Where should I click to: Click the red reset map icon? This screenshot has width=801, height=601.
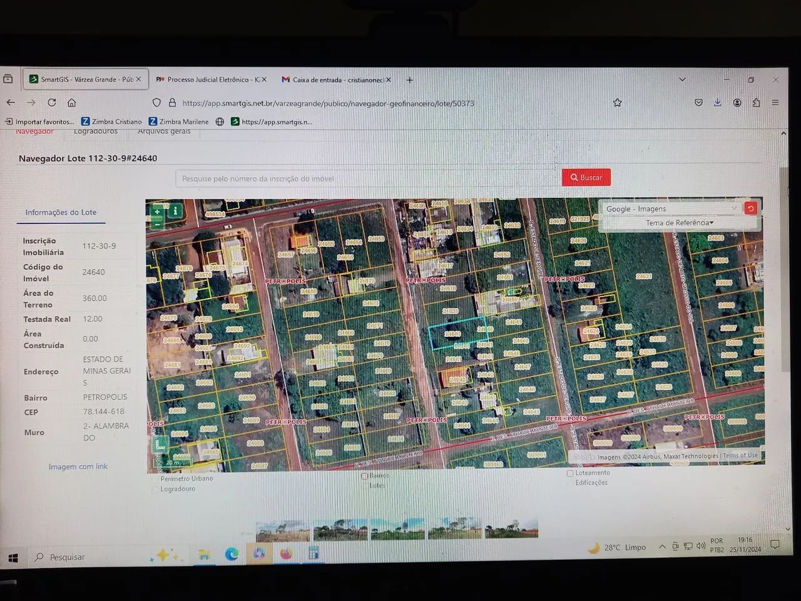tap(751, 208)
